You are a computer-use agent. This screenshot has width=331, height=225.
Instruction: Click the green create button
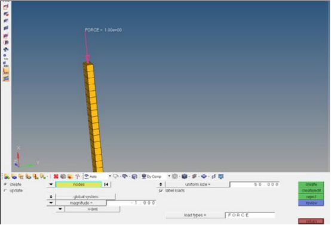coord(311,184)
